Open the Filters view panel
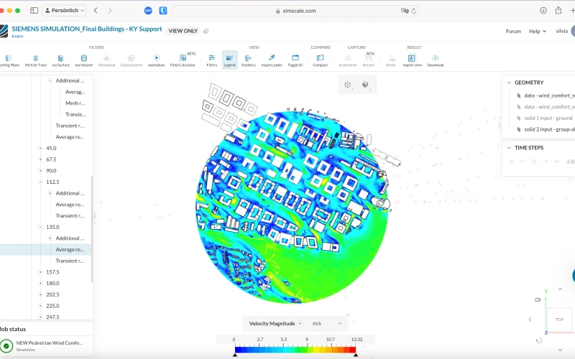This screenshot has height=359, width=575. [212, 60]
